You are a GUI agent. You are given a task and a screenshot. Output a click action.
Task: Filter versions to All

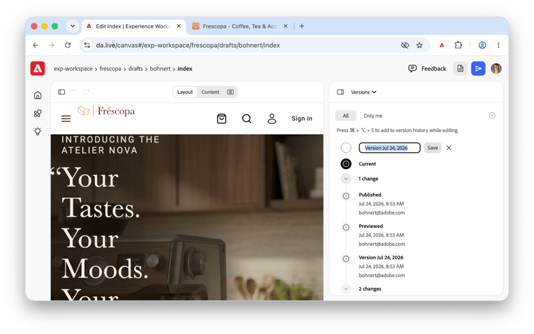pyautogui.click(x=345, y=116)
